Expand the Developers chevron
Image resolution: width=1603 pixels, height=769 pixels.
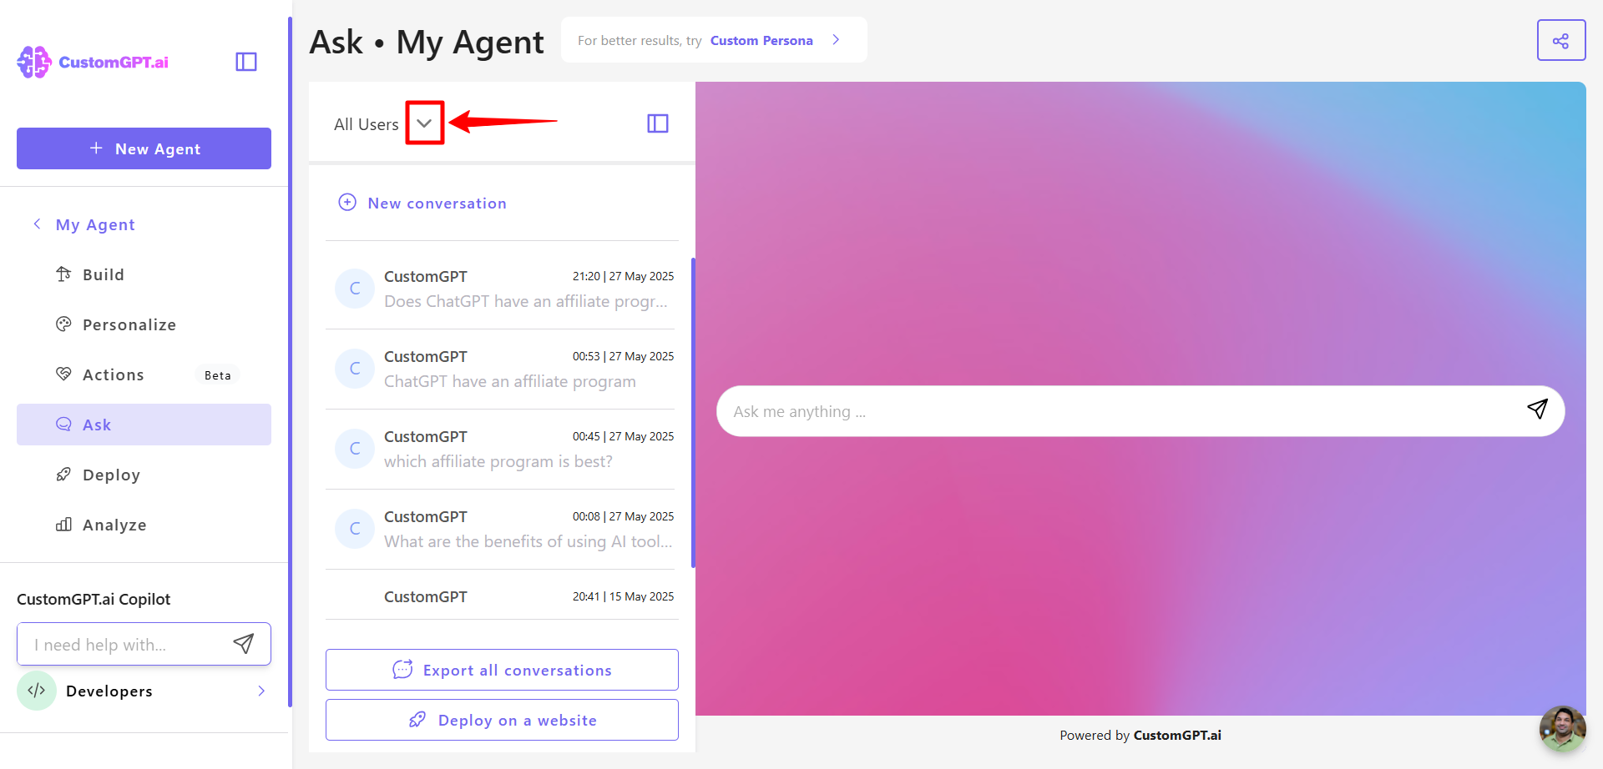pyautogui.click(x=261, y=691)
